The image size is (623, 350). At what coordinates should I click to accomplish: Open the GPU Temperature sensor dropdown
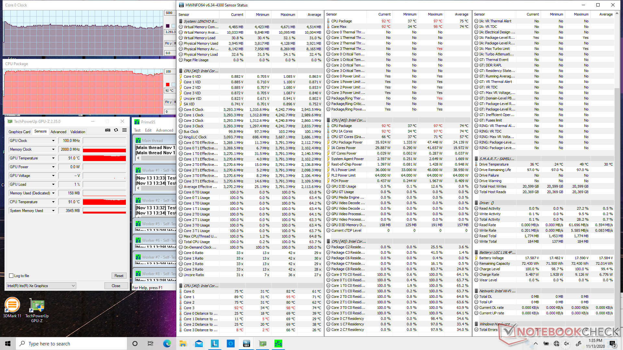coord(53,158)
